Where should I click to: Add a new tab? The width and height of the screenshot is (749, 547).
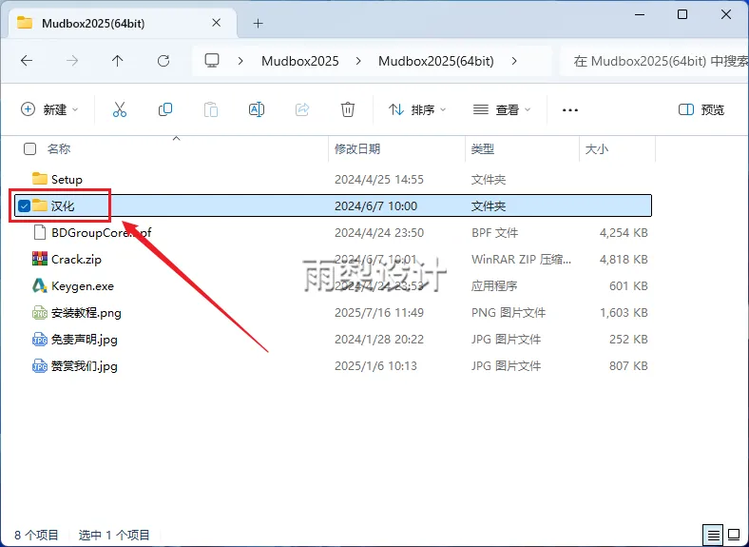click(x=258, y=23)
